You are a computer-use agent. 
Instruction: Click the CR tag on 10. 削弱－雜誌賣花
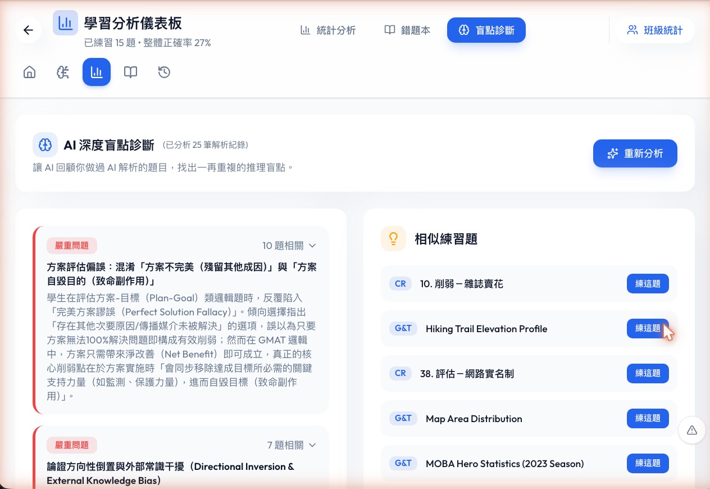[400, 284]
